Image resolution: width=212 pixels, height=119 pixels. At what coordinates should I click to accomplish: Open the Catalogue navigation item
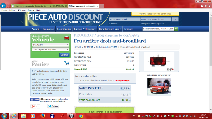(x=48, y=29)
